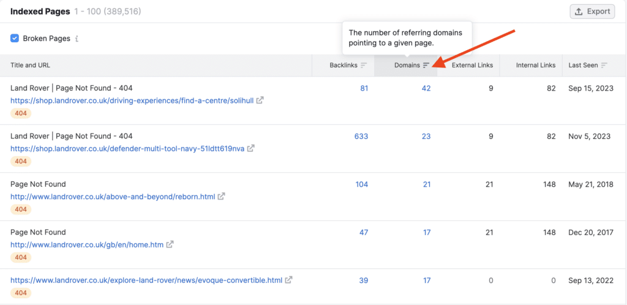627x305 pixels.
Task: Click the Land Rover 404 title above solihull URL
Action: click(x=72, y=88)
